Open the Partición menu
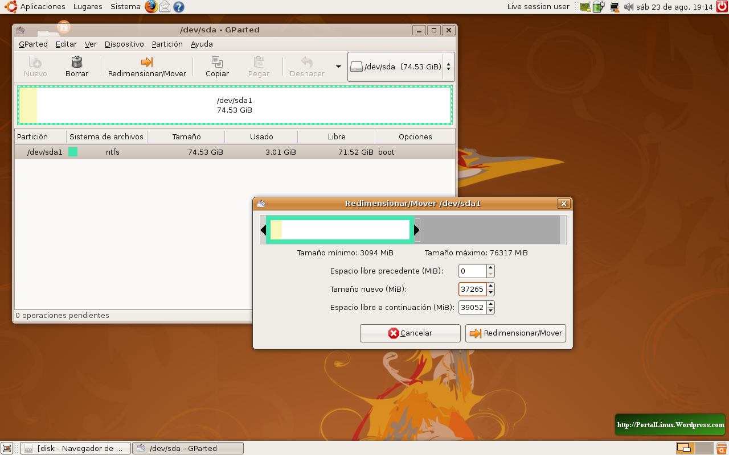 167,44
